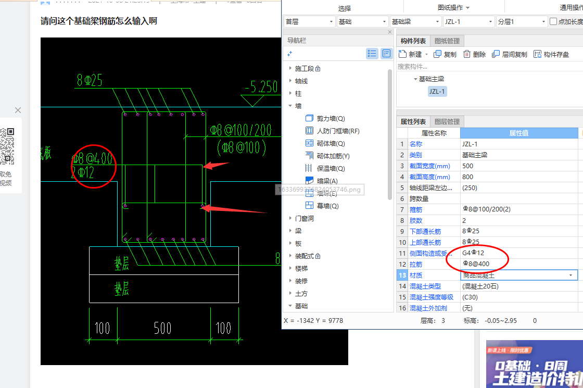Select the 幕墙(Q) icon
The height and width of the screenshot is (388, 583).
309,205
